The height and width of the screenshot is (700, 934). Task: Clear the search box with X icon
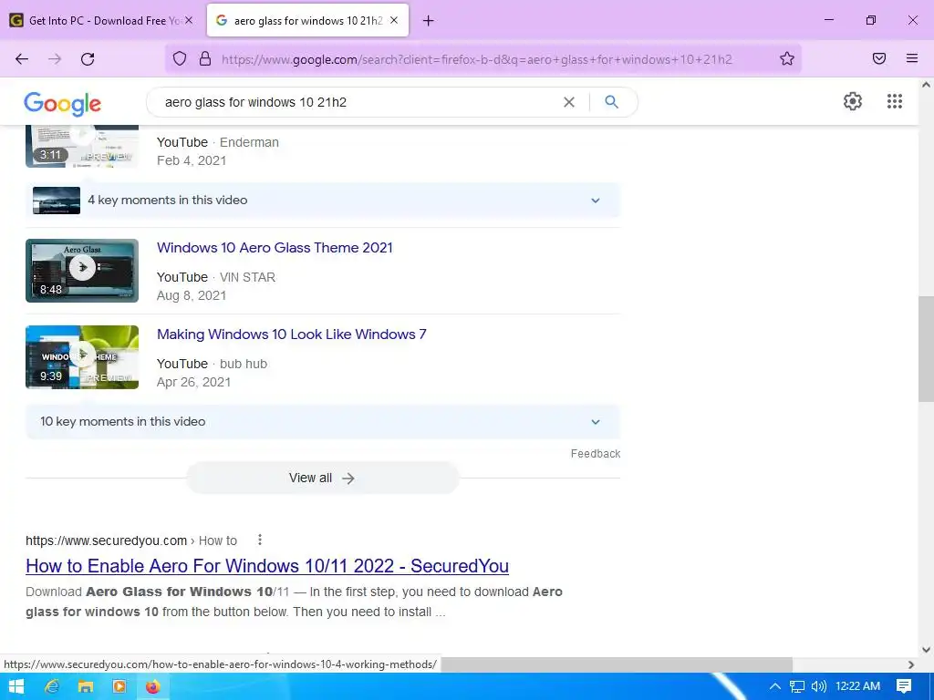569,102
